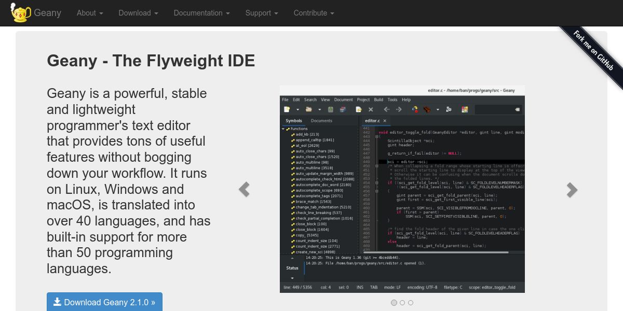Click Project menu in the Geany screenshot
Viewport: 623px width, 311px height.
point(363,100)
